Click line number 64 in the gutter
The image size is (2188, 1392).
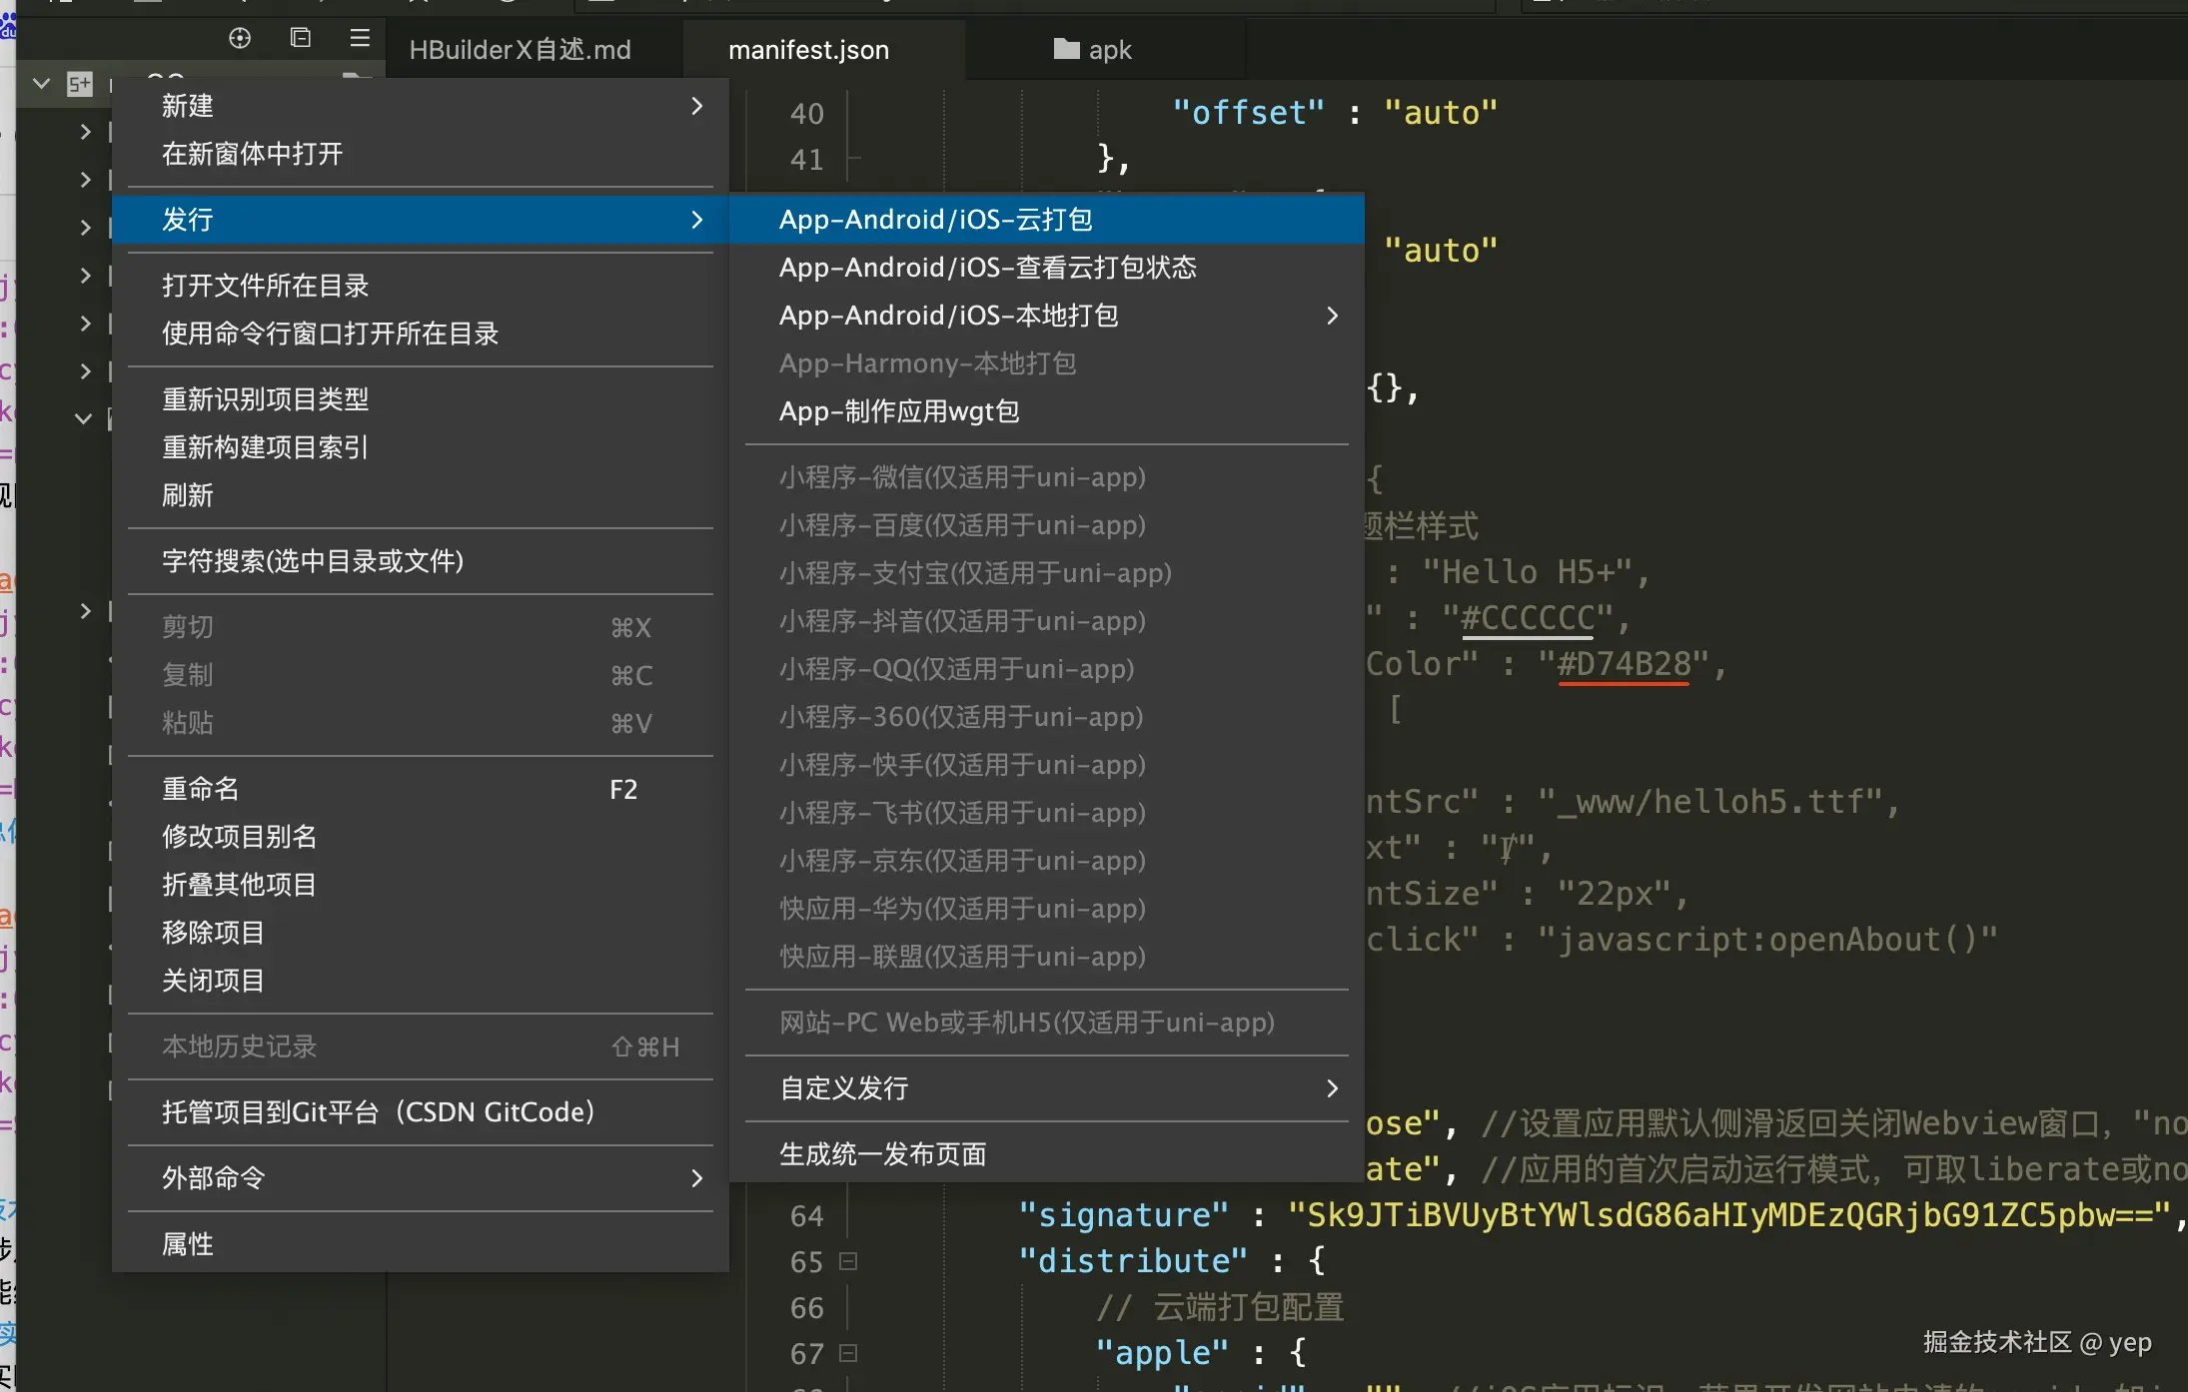click(806, 1215)
